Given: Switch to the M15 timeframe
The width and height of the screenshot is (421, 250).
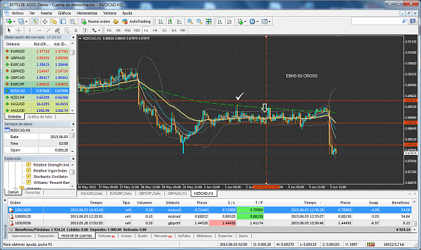Looking at the screenshot, I should [127, 30].
